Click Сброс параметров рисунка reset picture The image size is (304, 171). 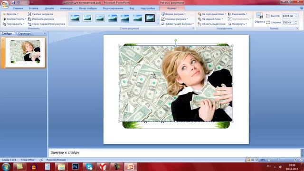point(47,24)
